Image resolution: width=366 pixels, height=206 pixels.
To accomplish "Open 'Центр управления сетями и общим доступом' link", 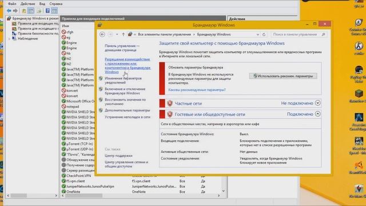I will pos(126,164).
